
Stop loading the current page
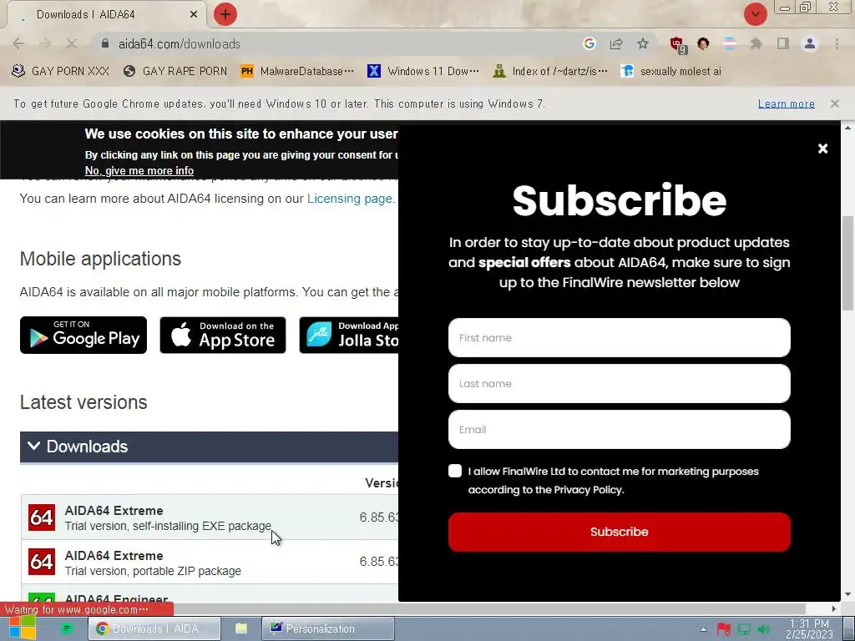pos(72,43)
